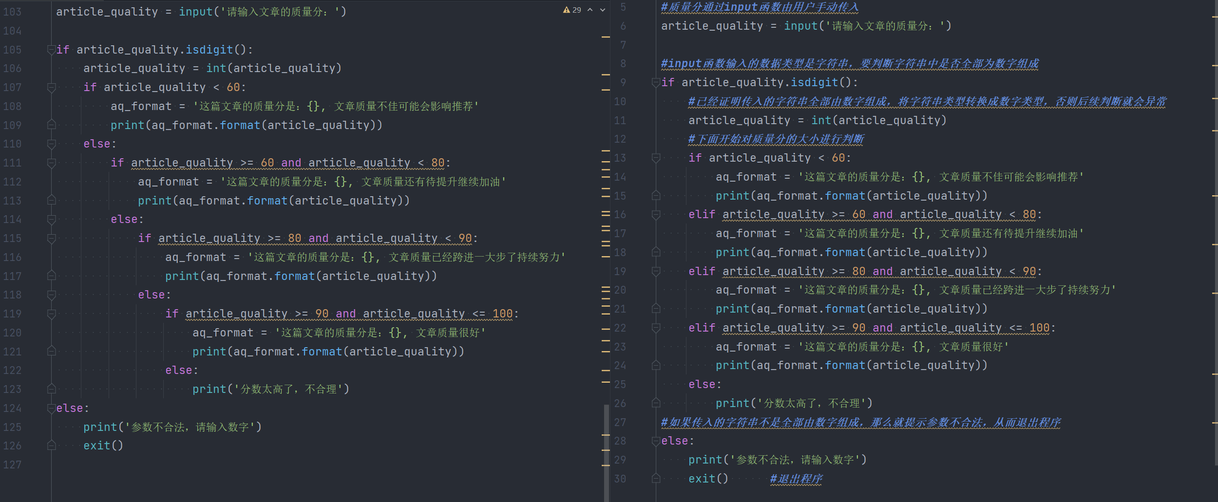Click fold end marker at left line 126
The width and height of the screenshot is (1218, 502).
[51, 446]
